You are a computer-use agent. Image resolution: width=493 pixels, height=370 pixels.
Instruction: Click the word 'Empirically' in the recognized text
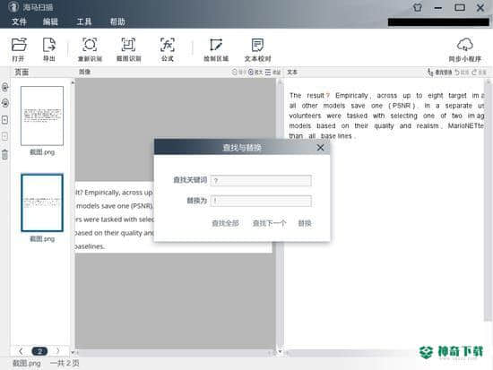coord(351,95)
